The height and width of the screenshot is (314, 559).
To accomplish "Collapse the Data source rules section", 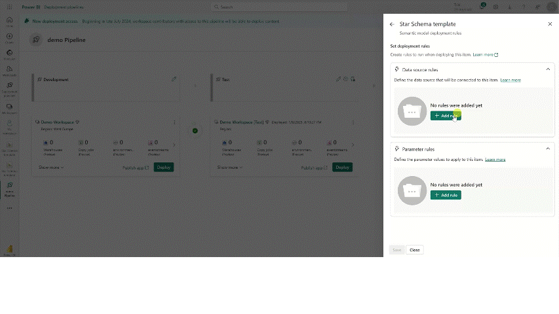I will click(x=548, y=69).
